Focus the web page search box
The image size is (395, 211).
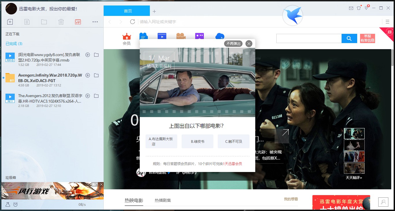pos(309,38)
